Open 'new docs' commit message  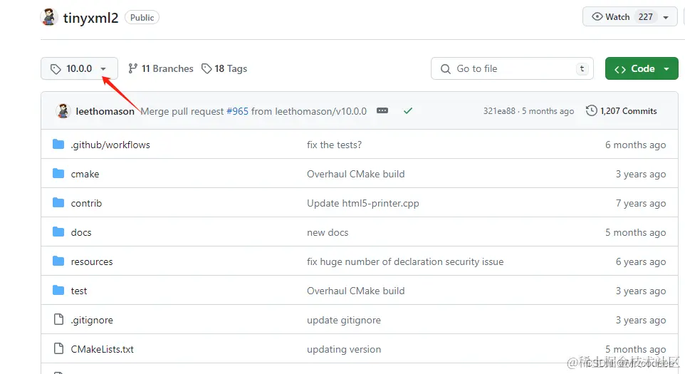(328, 232)
